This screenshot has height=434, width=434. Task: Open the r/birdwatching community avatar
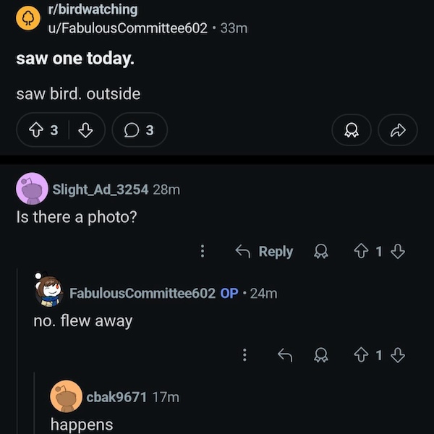point(28,19)
